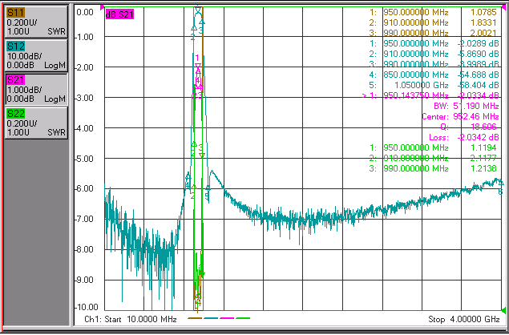Click the BW 51.190 MHz readout
This screenshot has height=335, width=509.
467,106
